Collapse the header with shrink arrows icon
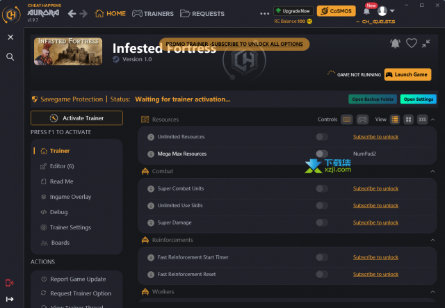445x308 pixels. (x=426, y=43)
